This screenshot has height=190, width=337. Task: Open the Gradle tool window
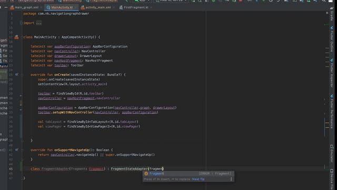click(x=332, y=14)
